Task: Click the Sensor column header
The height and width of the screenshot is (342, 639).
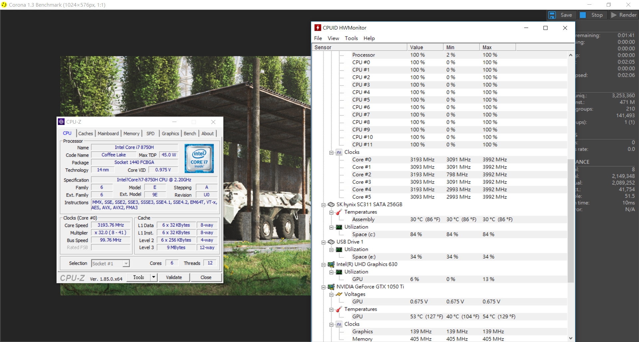Action: [x=359, y=47]
